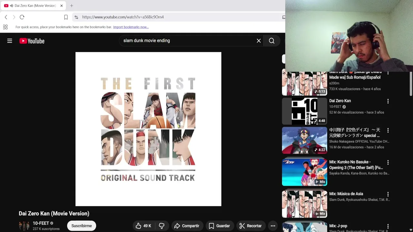The height and width of the screenshot is (232, 413).
Task: Open the 10-FEET channel name link
Action: pos(41,223)
